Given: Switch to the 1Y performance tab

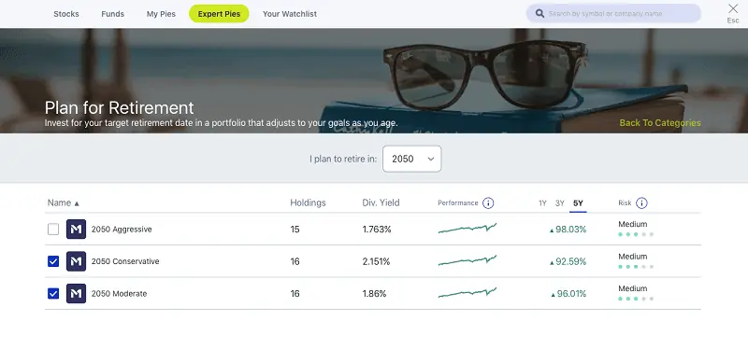Looking at the screenshot, I should 542,203.
